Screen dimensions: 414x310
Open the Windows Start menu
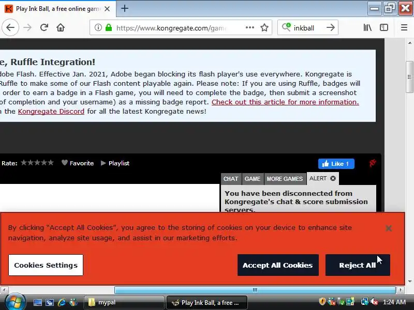tap(15, 302)
